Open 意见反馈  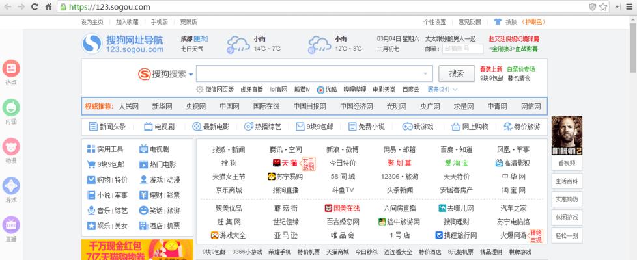coord(470,22)
